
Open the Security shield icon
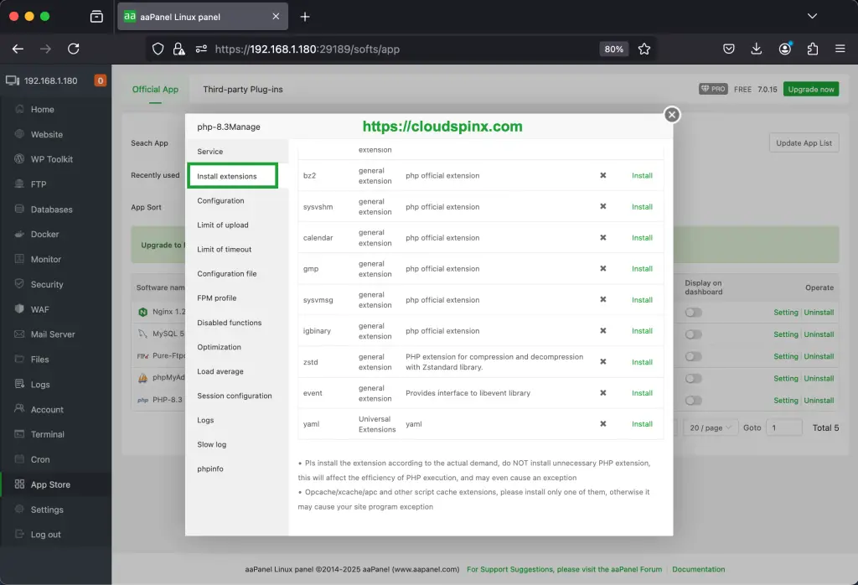(19, 284)
